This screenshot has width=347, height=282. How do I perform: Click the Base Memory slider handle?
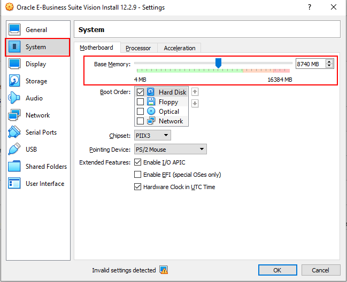point(218,64)
